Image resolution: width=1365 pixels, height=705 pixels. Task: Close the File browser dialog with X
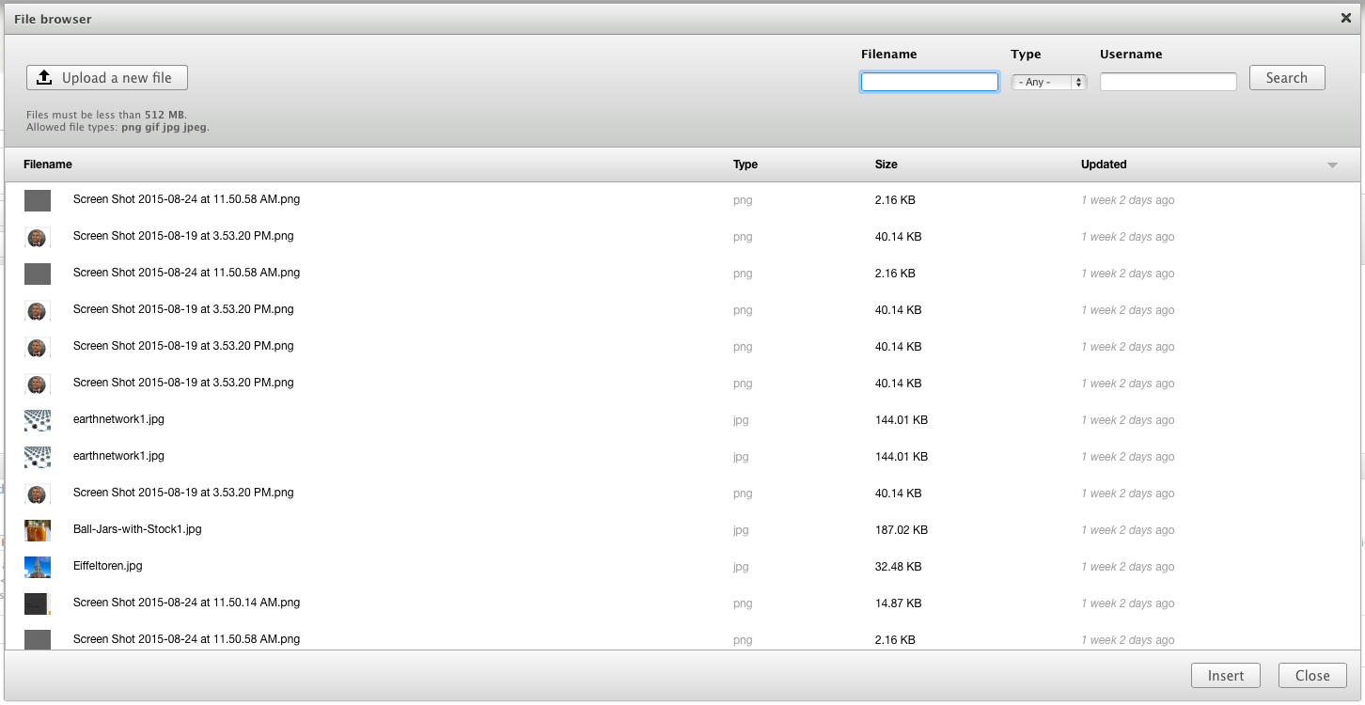(x=1345, y=18)
